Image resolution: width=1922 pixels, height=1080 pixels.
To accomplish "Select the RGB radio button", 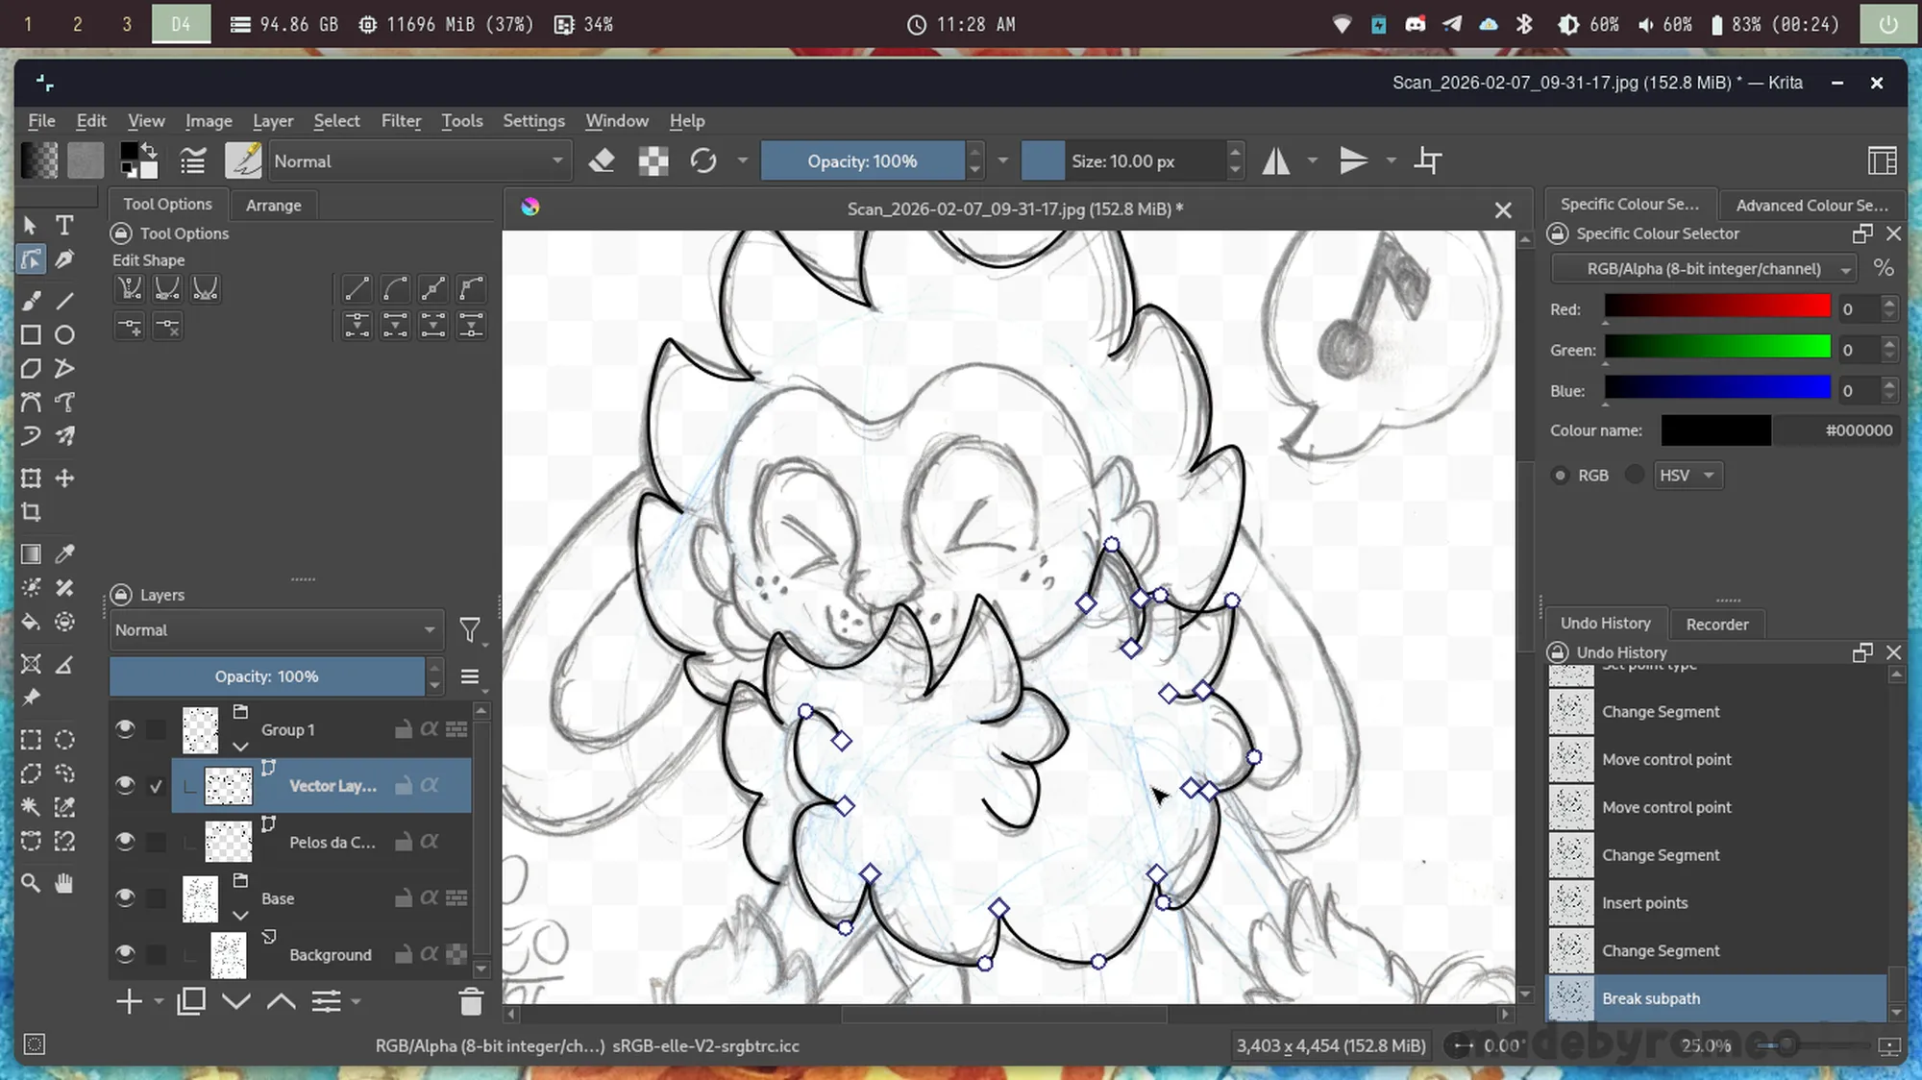I will [1561, 476].
